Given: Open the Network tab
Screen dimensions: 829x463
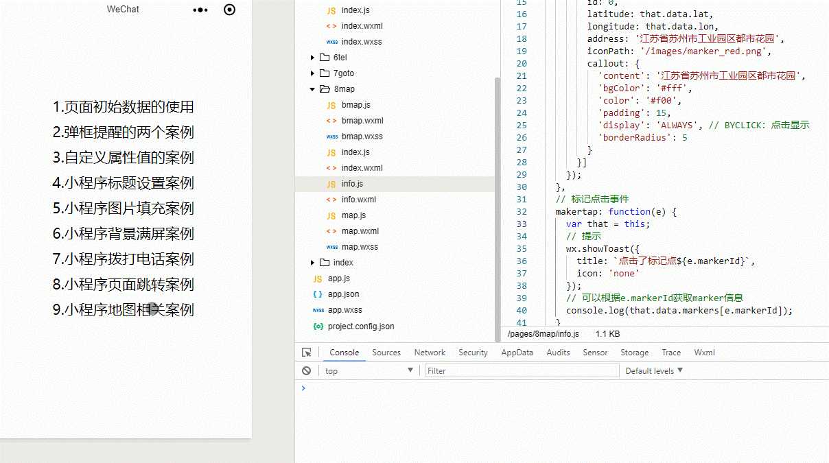Looking at the screenshot, I should click(430, 353).
